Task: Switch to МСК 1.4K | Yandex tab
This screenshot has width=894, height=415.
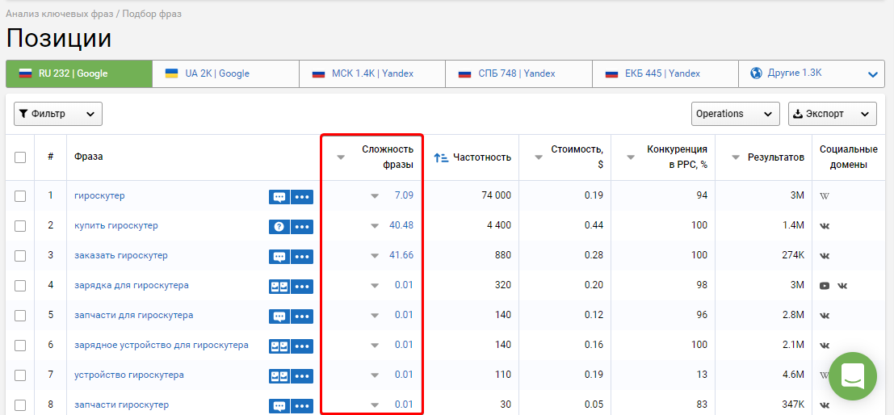Action: pyautogui.click(x=372, y=73)
